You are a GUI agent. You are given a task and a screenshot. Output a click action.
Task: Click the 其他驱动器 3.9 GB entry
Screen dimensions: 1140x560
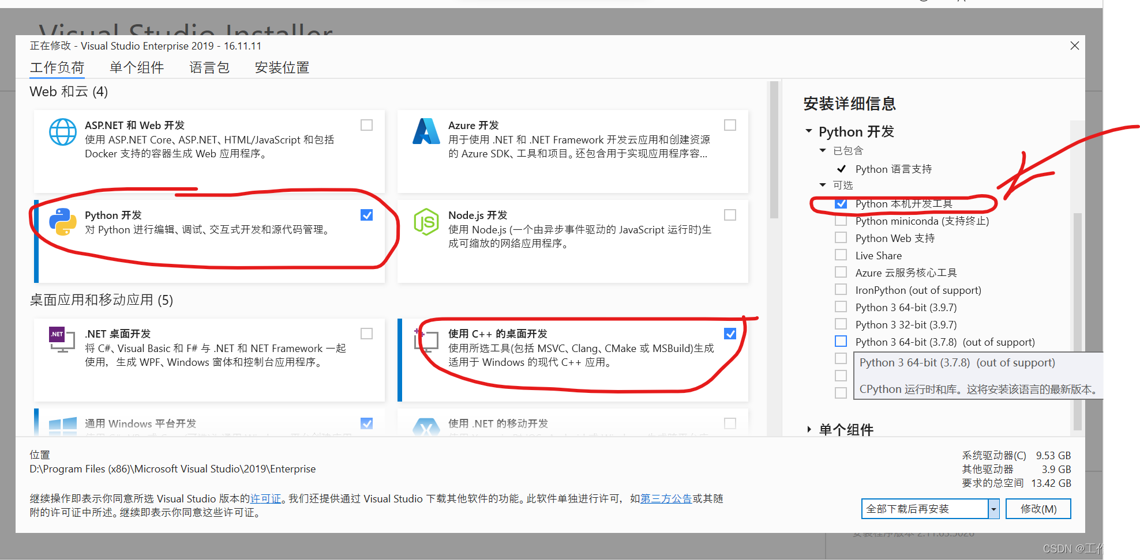[1016, 469]
